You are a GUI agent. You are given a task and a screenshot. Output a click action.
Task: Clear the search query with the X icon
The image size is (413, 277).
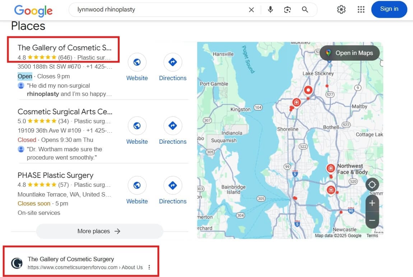251,10
